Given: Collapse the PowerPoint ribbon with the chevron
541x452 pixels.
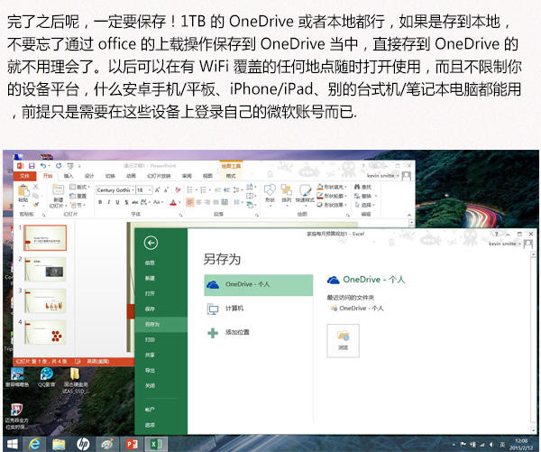Looking at the screenshot, I should pos(409,215).
